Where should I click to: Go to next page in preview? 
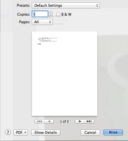pyautogui.click(x=80, y=121)
